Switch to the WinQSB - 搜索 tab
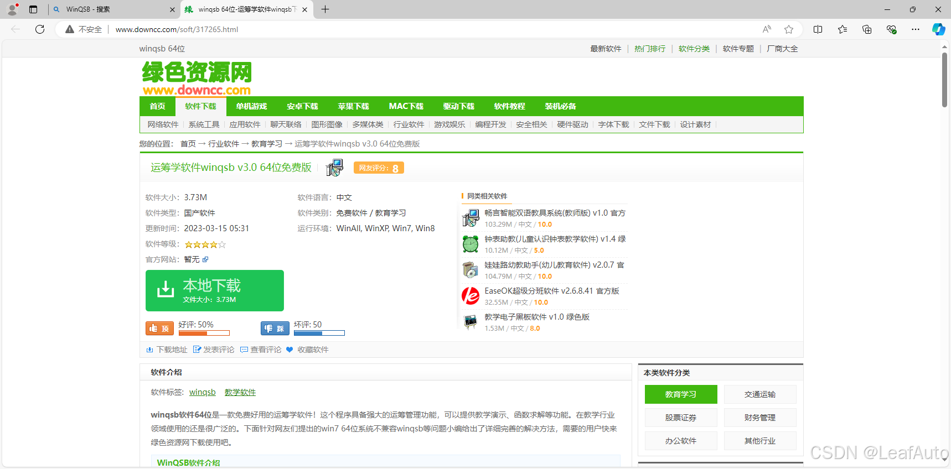This screenshot has width=951, height=469. [115, 9]
